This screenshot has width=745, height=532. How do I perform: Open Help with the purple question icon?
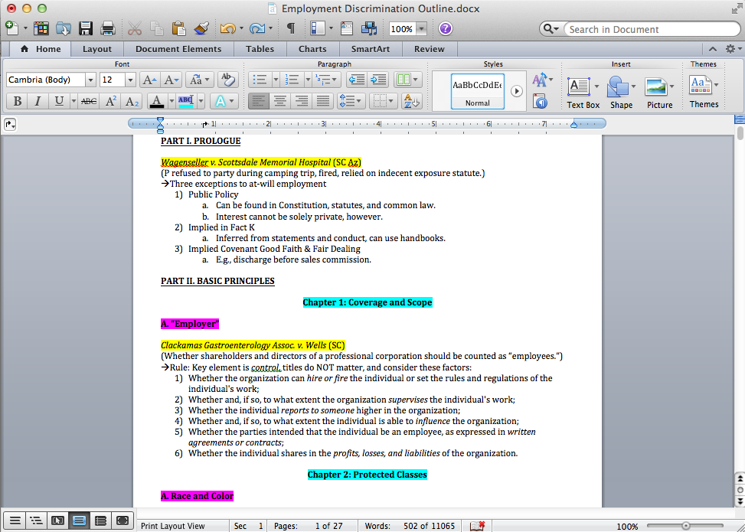445,29
